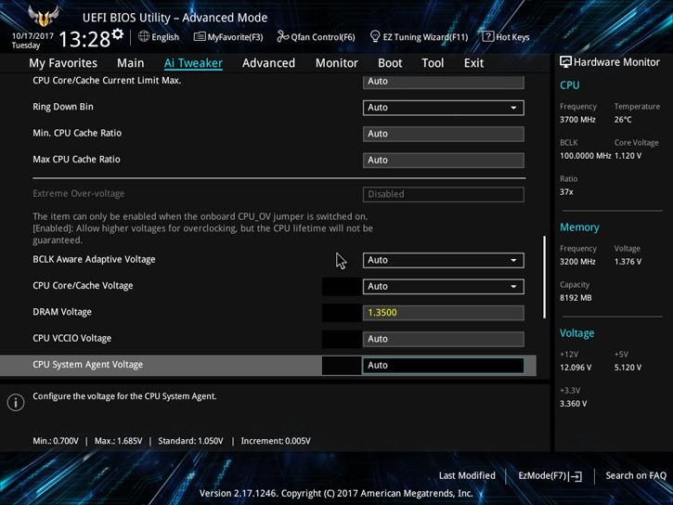Open Search on FAQ
673x505 pixels.
click(636, 475)
